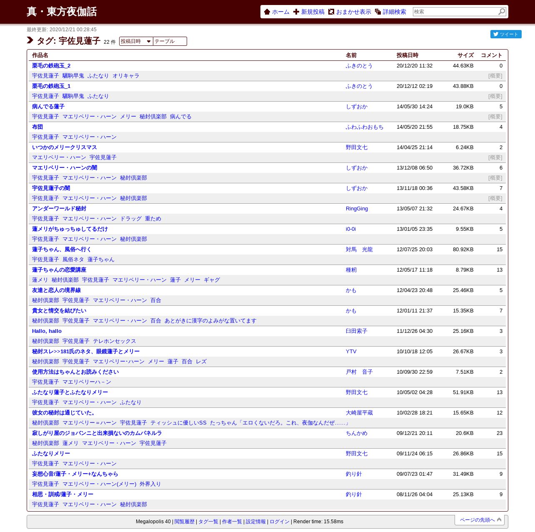The width and height of the screenshot is (535, 532).
Task: Click the テレホンセックス tag link
Action: pos(115,341)
